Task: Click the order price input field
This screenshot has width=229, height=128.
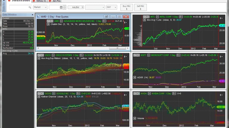Action: coord(54,7)
